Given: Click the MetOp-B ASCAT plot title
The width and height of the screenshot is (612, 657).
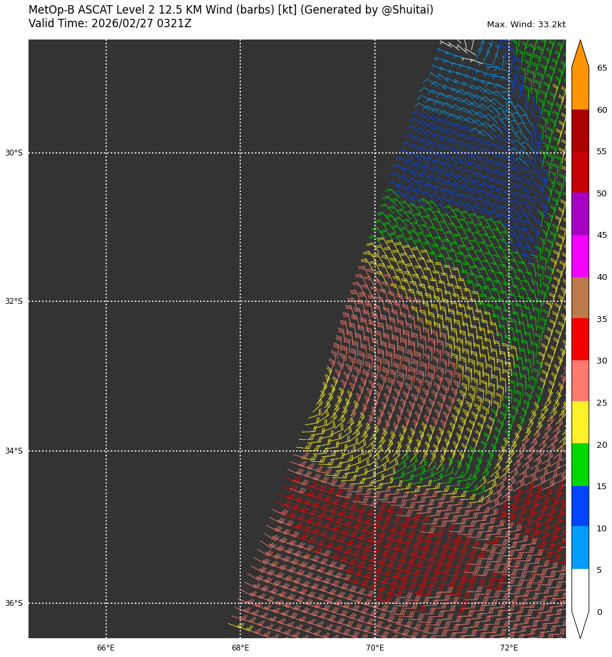Looking at the screenshot, I should (x=231, y=10).
